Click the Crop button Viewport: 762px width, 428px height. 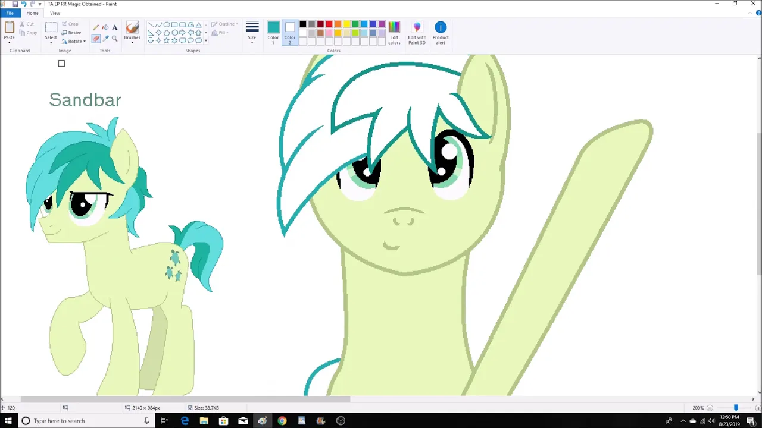(70, 24)
